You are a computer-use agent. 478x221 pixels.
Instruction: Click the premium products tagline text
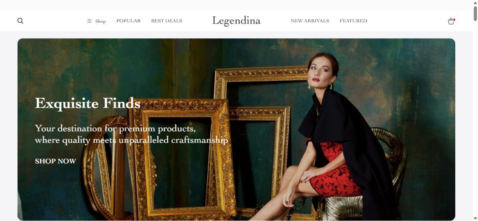131,134
